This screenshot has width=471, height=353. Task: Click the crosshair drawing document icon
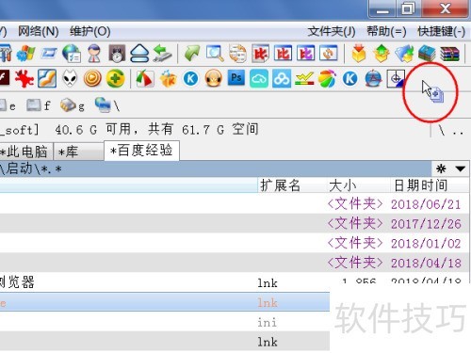(396, 78)
